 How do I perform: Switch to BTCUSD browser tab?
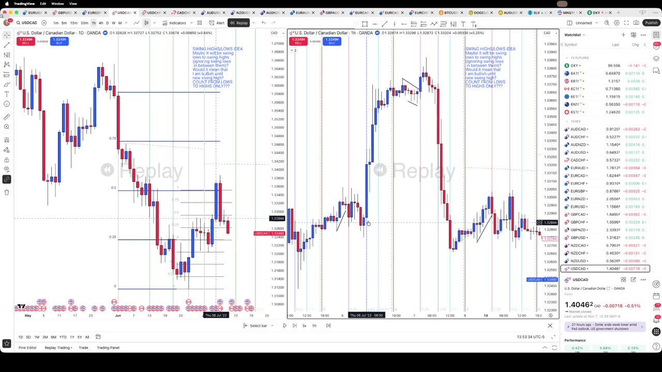pos(450,12)
